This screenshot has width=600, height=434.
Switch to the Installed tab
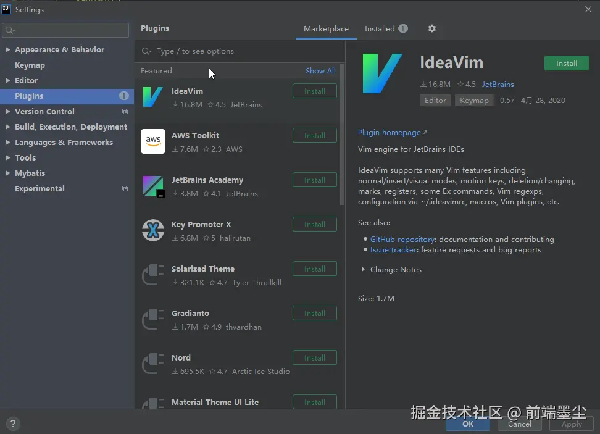[x=386, y=29]
